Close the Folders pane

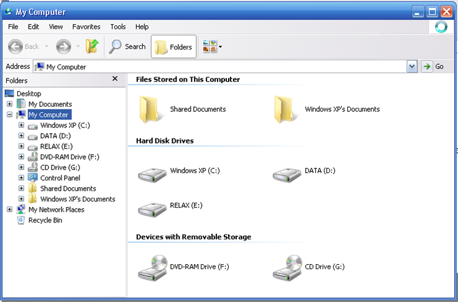[115, 78]
